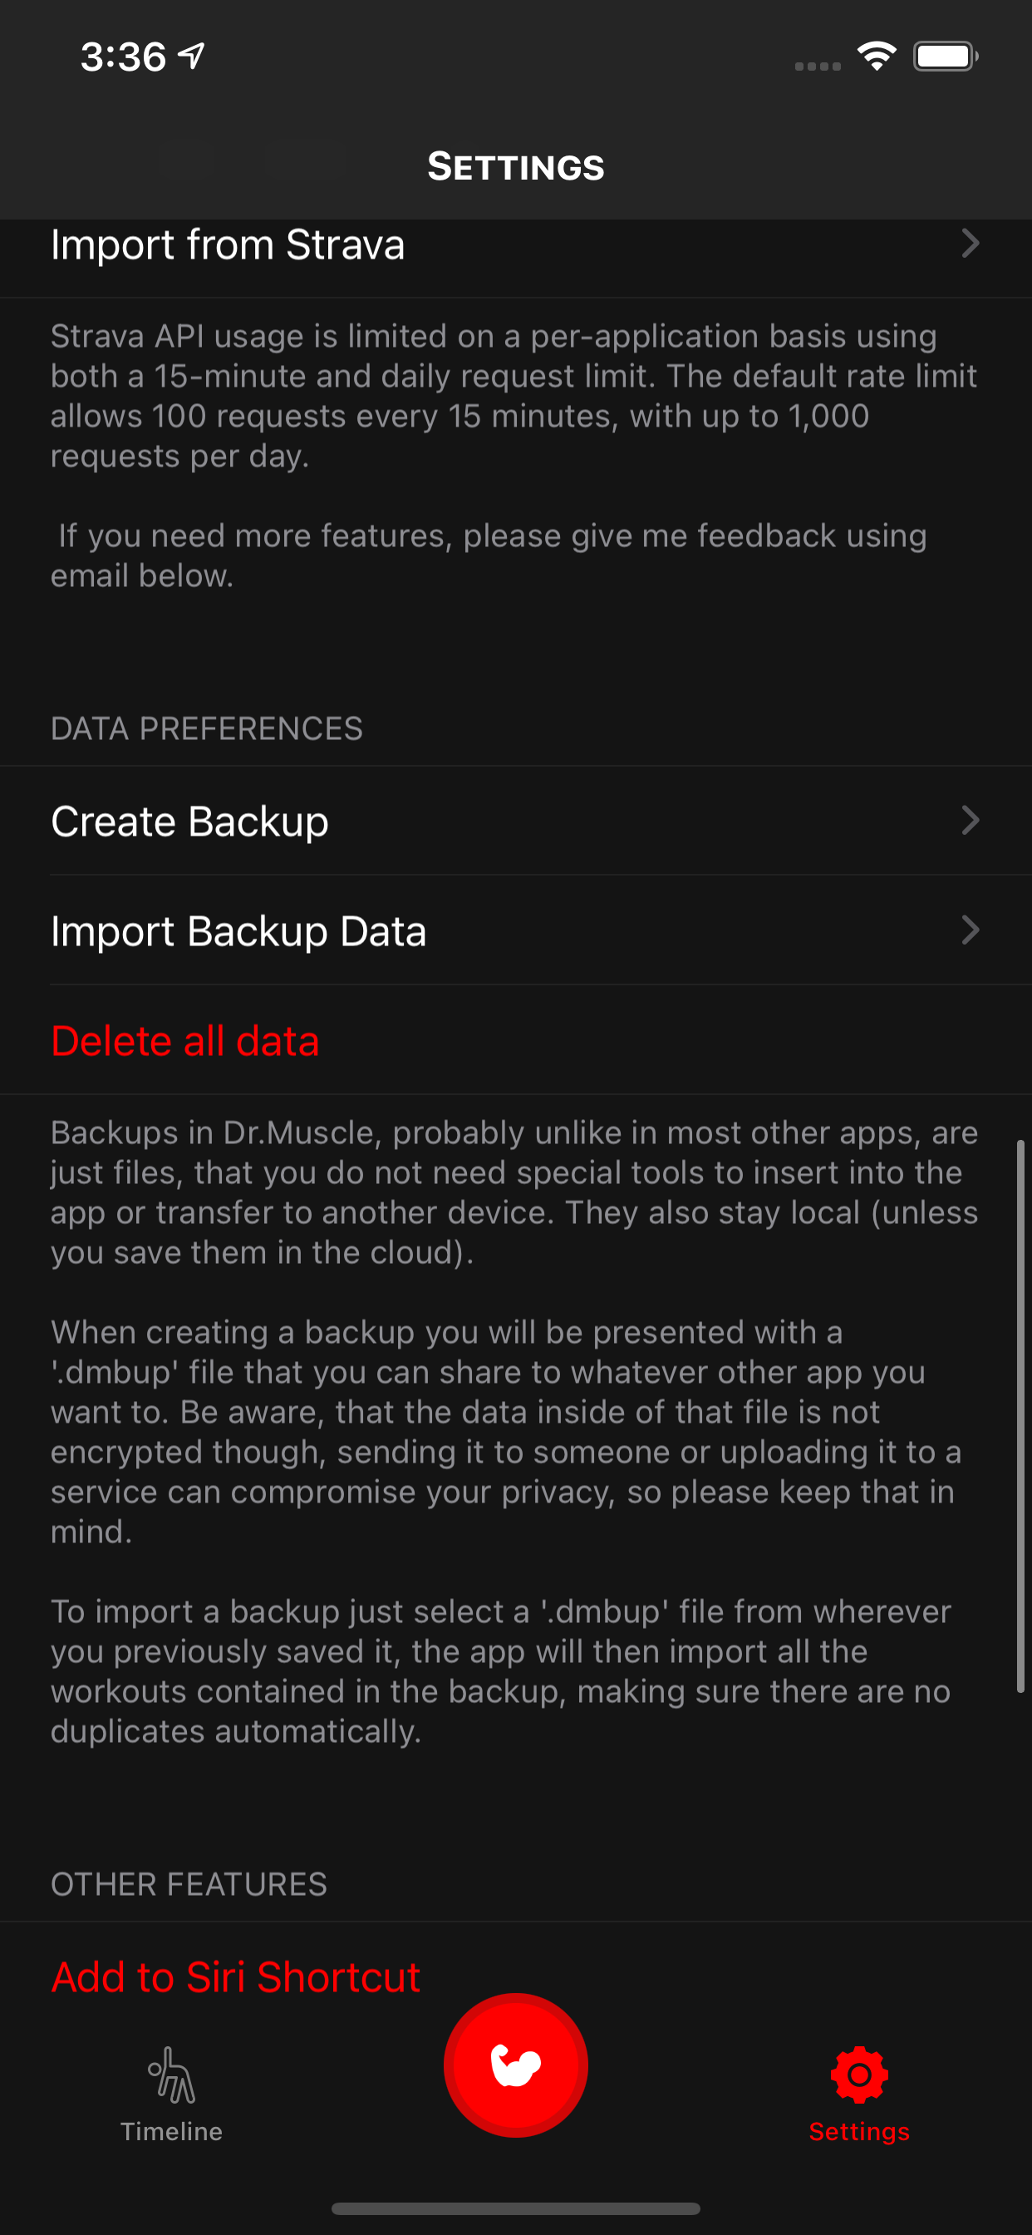Switch to the Settings tab label
The image size is (1032, 2235).
858,2131
